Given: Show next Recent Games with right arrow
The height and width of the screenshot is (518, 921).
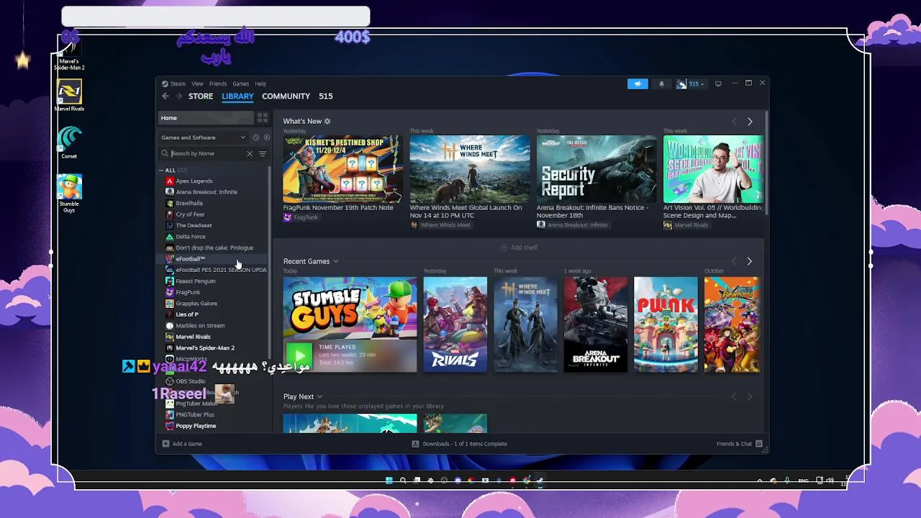Looking at the screenshot, I should click(750, 261).
